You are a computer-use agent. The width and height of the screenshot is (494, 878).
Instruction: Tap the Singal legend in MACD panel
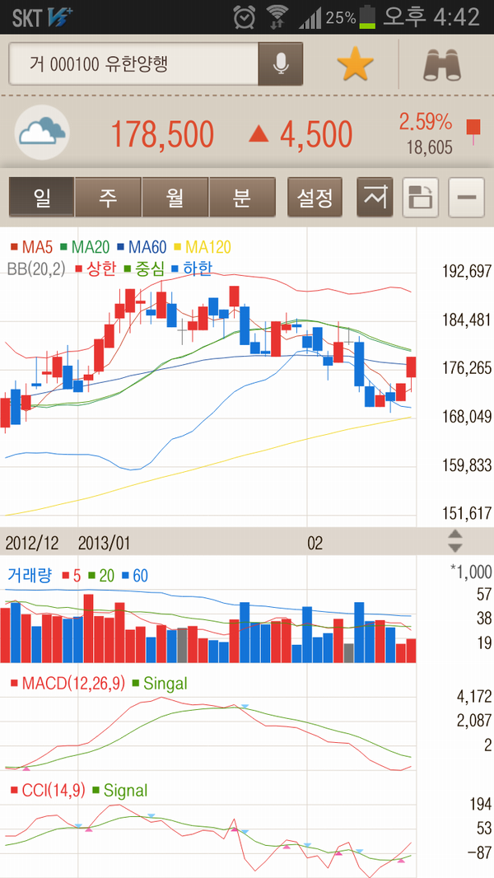(x=160, y=683)
